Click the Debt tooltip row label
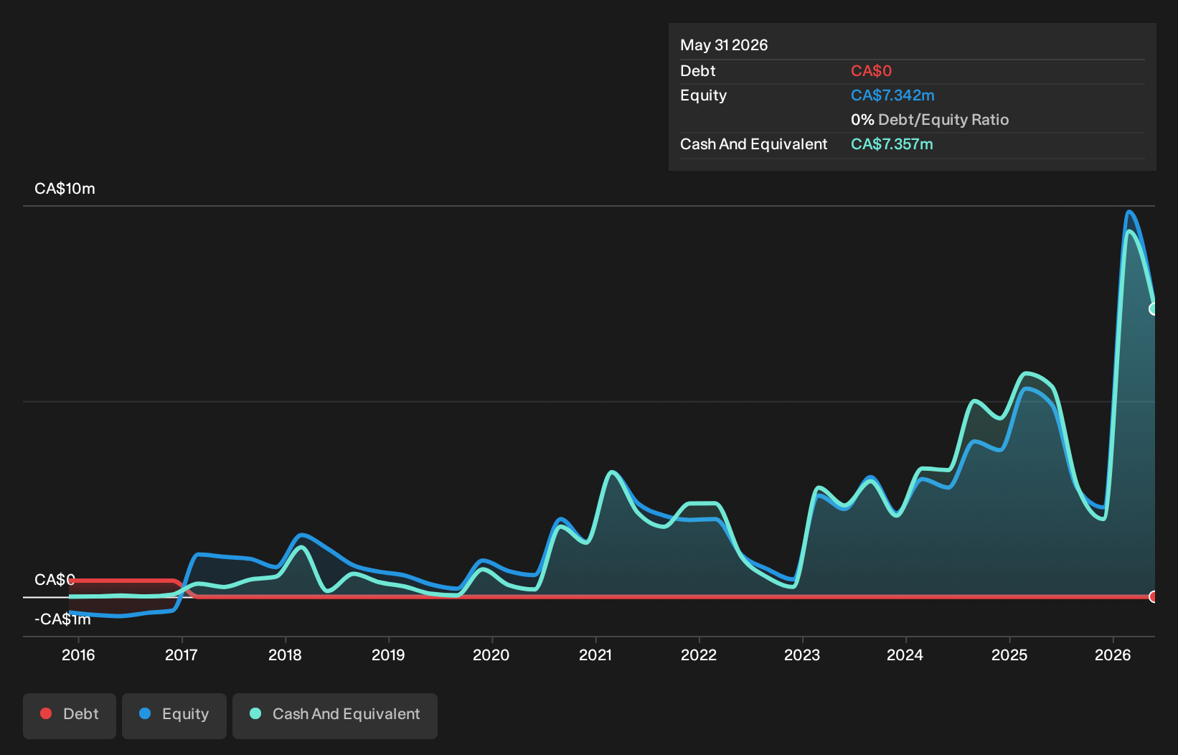The height and width of the screenshot is (755, 1178). click(697, 71)
